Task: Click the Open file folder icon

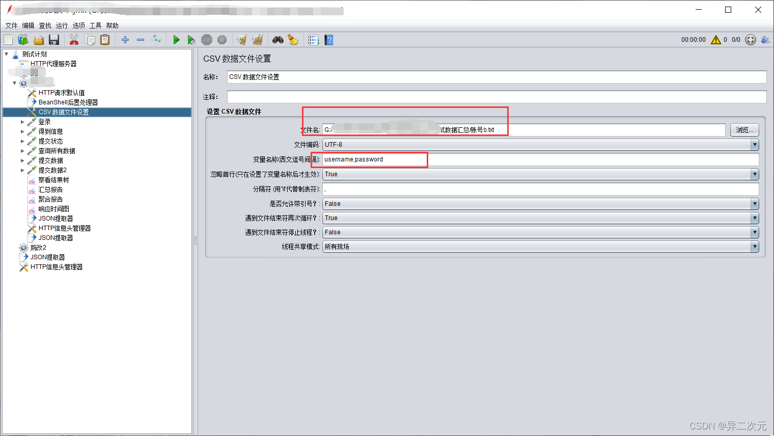Action: (x=39, y=40)
